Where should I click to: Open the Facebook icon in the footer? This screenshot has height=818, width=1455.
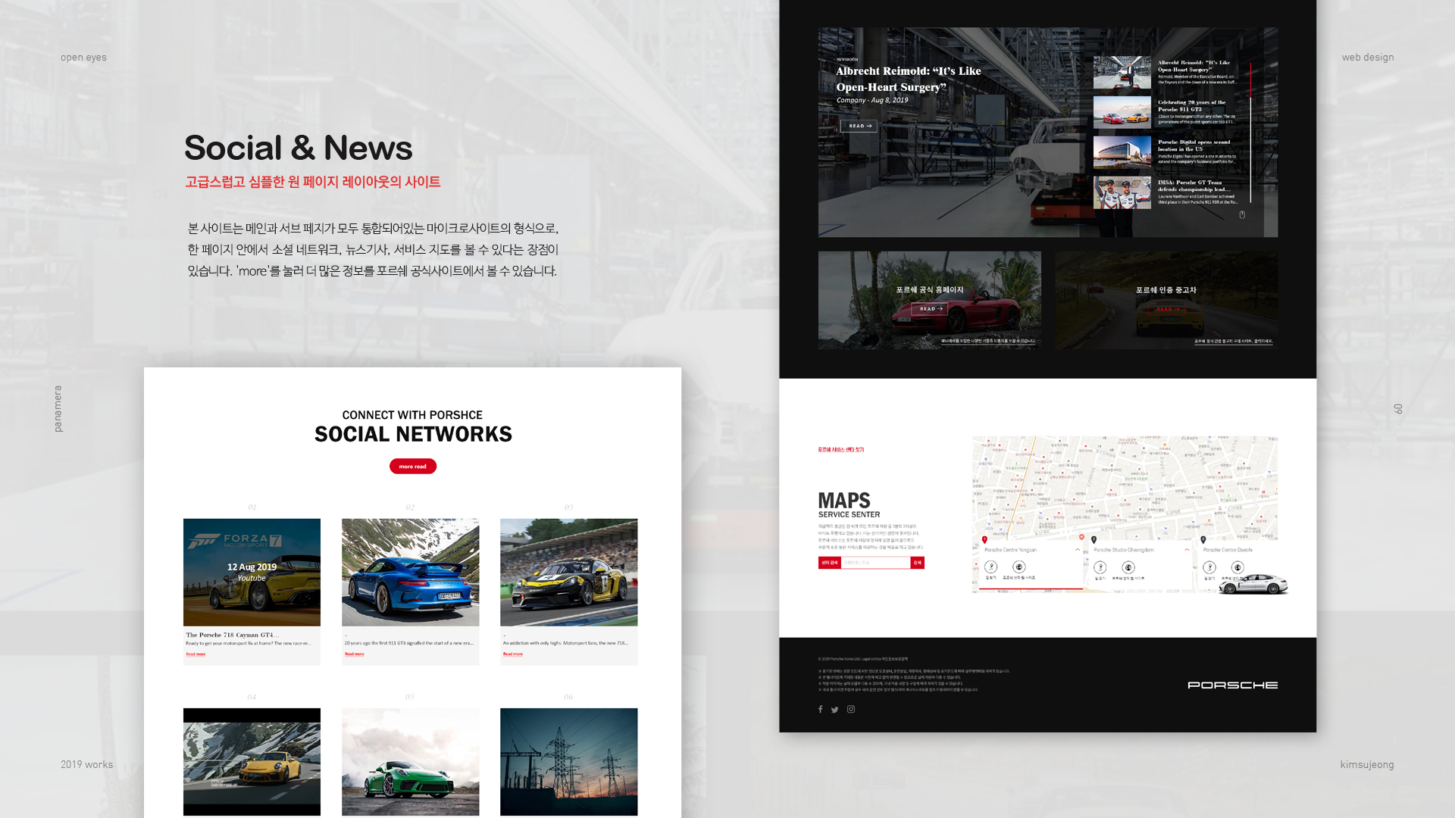tap(820, 710)
